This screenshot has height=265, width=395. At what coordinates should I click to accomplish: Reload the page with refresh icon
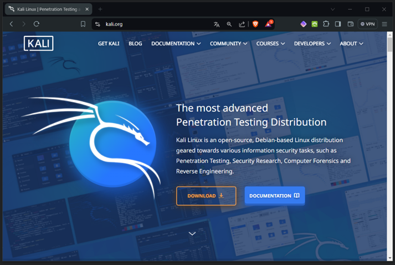point(37,24)
